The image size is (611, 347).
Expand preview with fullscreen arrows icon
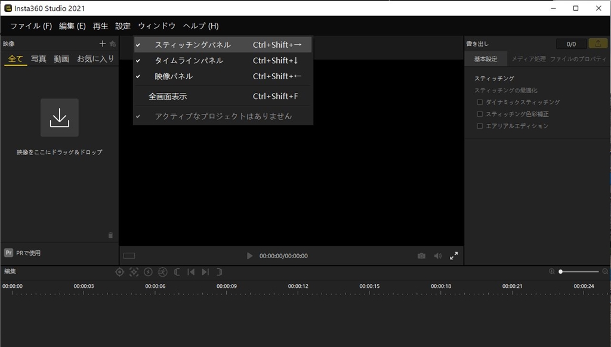454,256
